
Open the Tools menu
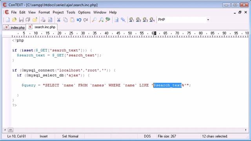71,12
